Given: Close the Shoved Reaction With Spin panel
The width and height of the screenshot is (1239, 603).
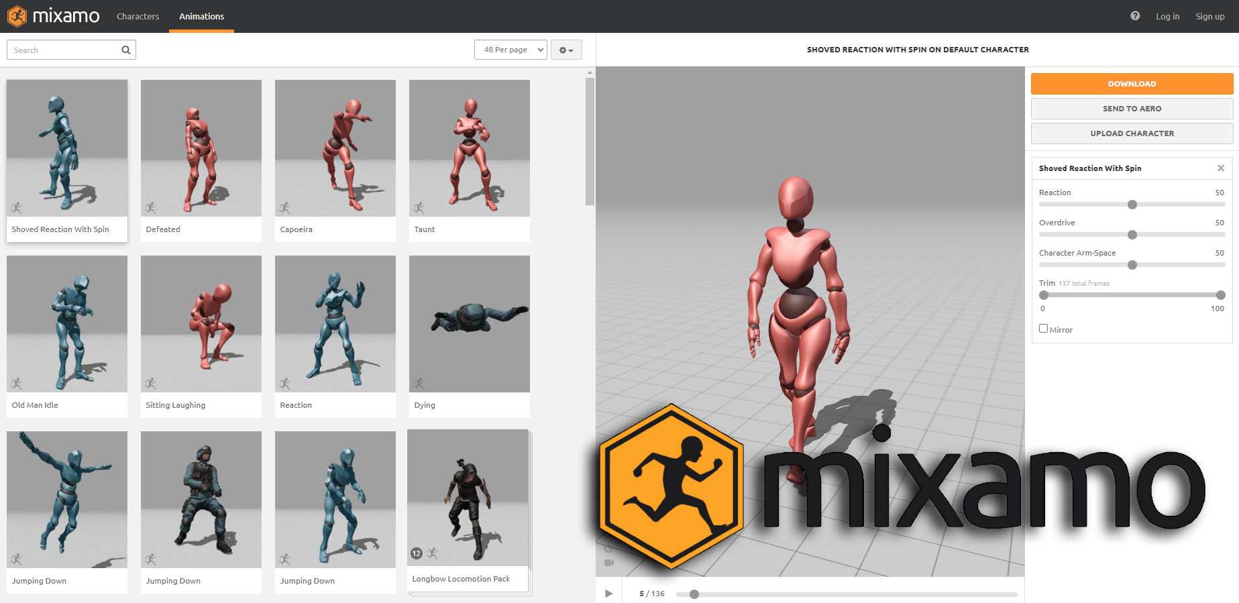Looking at the screenshot, I should 1221,168.
